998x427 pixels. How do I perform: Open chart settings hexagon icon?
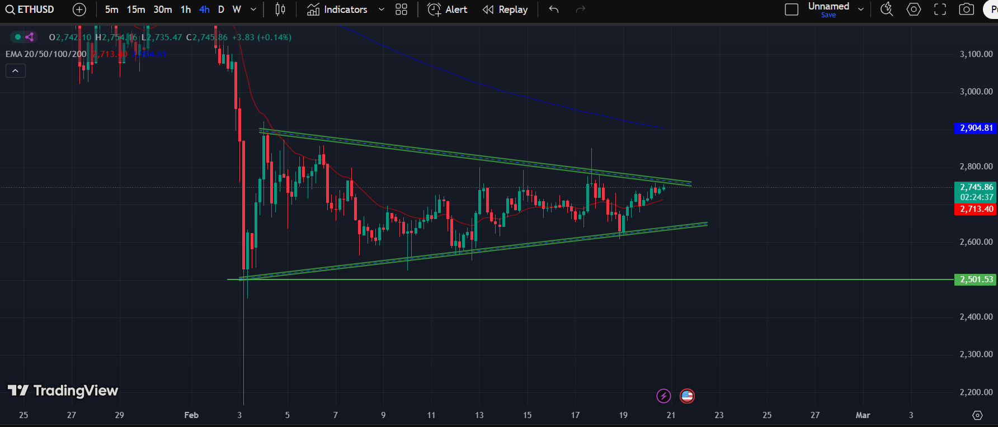click(x=914, y=10)
